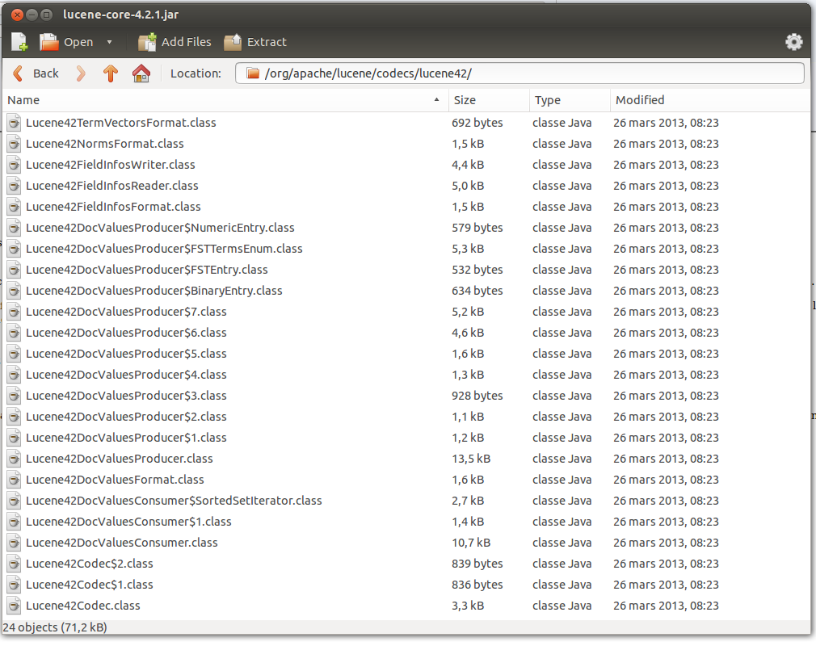Edit the Location path field
816x646 pixels.
[519, 73]
